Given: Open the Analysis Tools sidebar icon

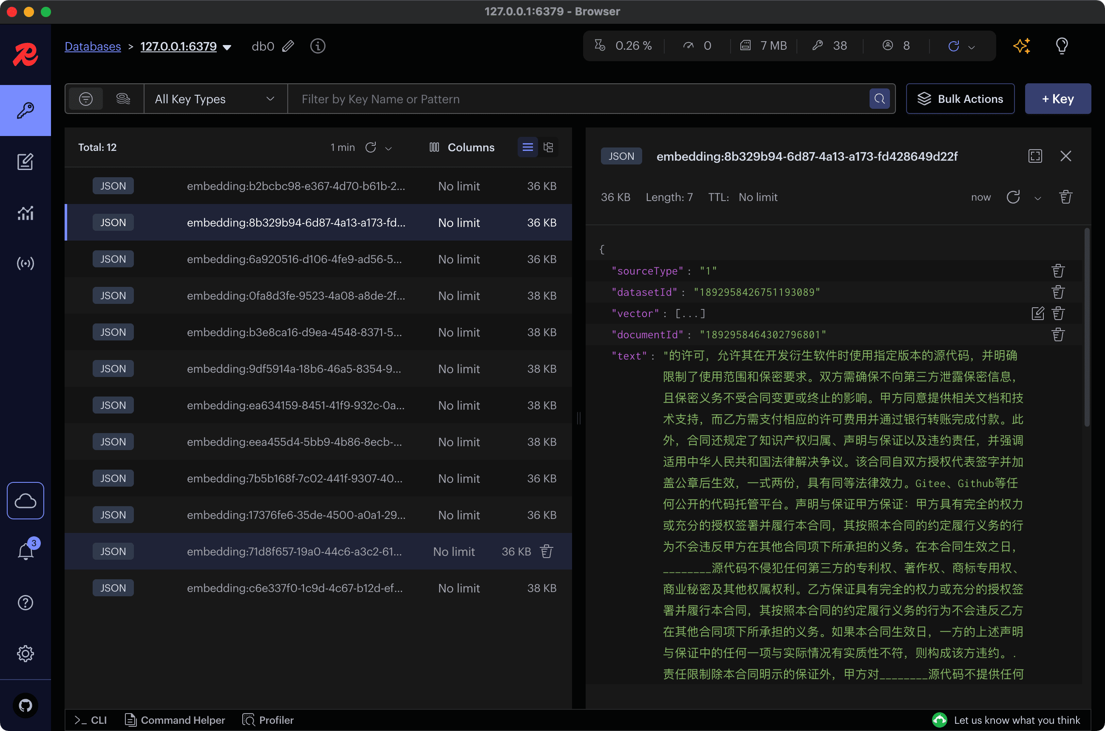Looking at the screenshot, I should point(25,212).
